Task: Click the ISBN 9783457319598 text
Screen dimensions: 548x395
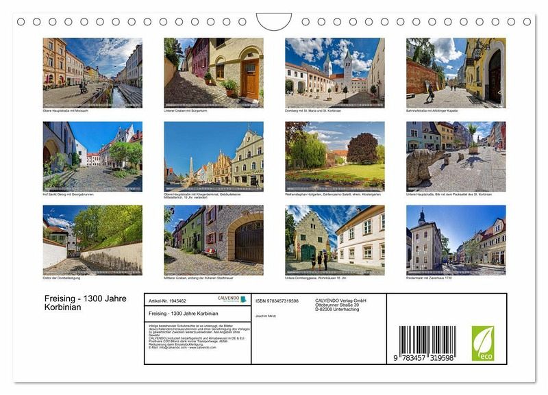Action: point(277,301)
